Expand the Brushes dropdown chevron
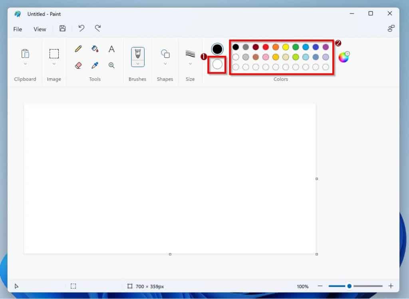 click(x=138, y=64)
